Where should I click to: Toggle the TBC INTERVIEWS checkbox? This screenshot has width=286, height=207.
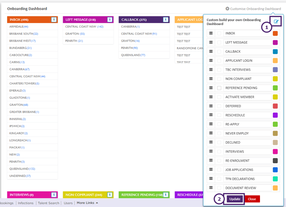[219, 70]
